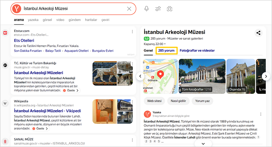Open options menu for Kültür ve Turizm Bakanlığı result

pos(133,64)
